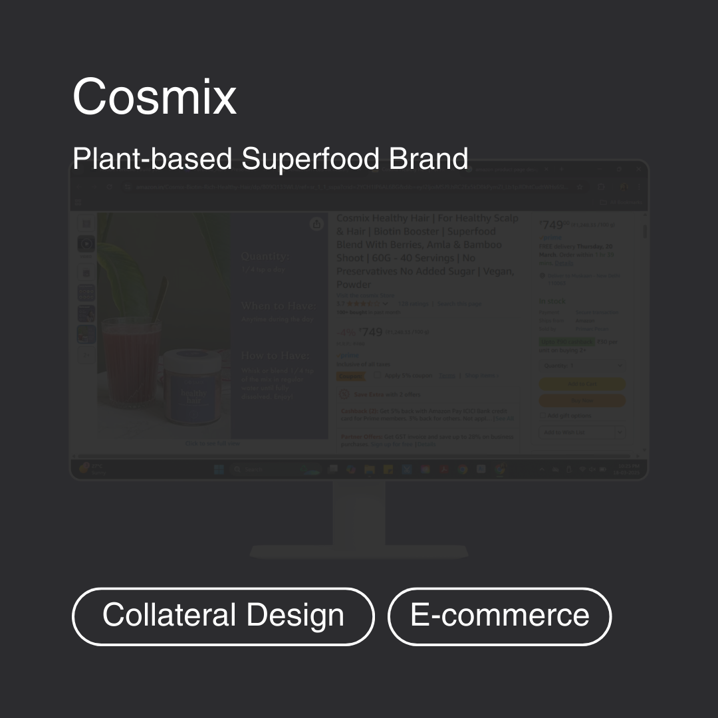Image resolution: width=718 pixels, height=718 pixels.
Task: Tick the Apply 5% coupon checkbox
Action: click(x=377, y=375)
